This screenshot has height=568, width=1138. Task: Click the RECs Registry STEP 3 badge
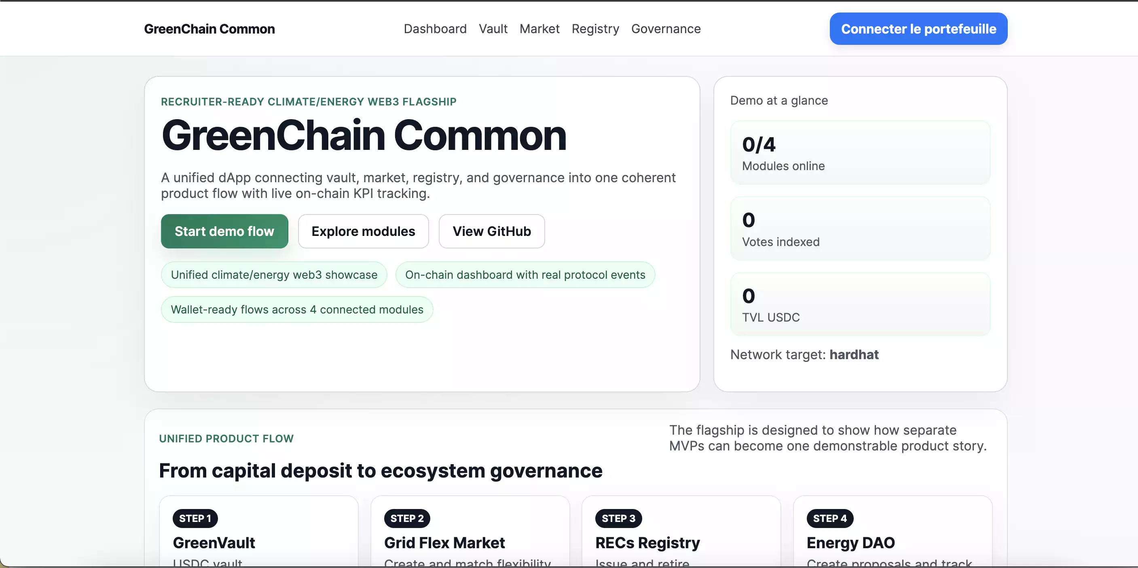618,519
